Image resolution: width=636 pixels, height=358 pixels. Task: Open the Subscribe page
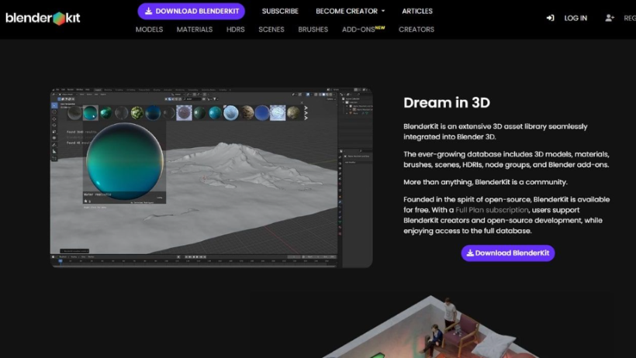[280, 12]
